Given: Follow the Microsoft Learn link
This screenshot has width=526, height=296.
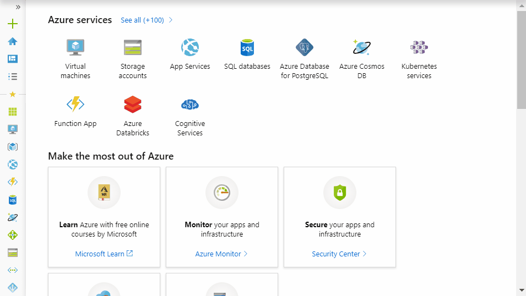Looking at the screenshot, I should [104, 254].
